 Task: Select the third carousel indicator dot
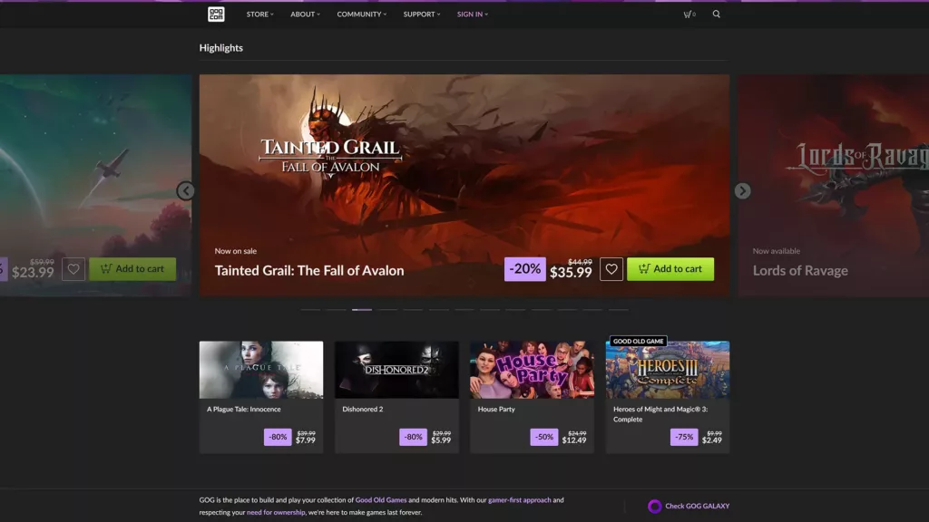[363, 309]
